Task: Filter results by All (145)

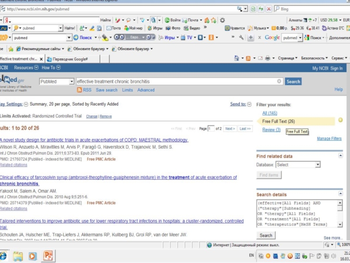Action: [269, 113]
